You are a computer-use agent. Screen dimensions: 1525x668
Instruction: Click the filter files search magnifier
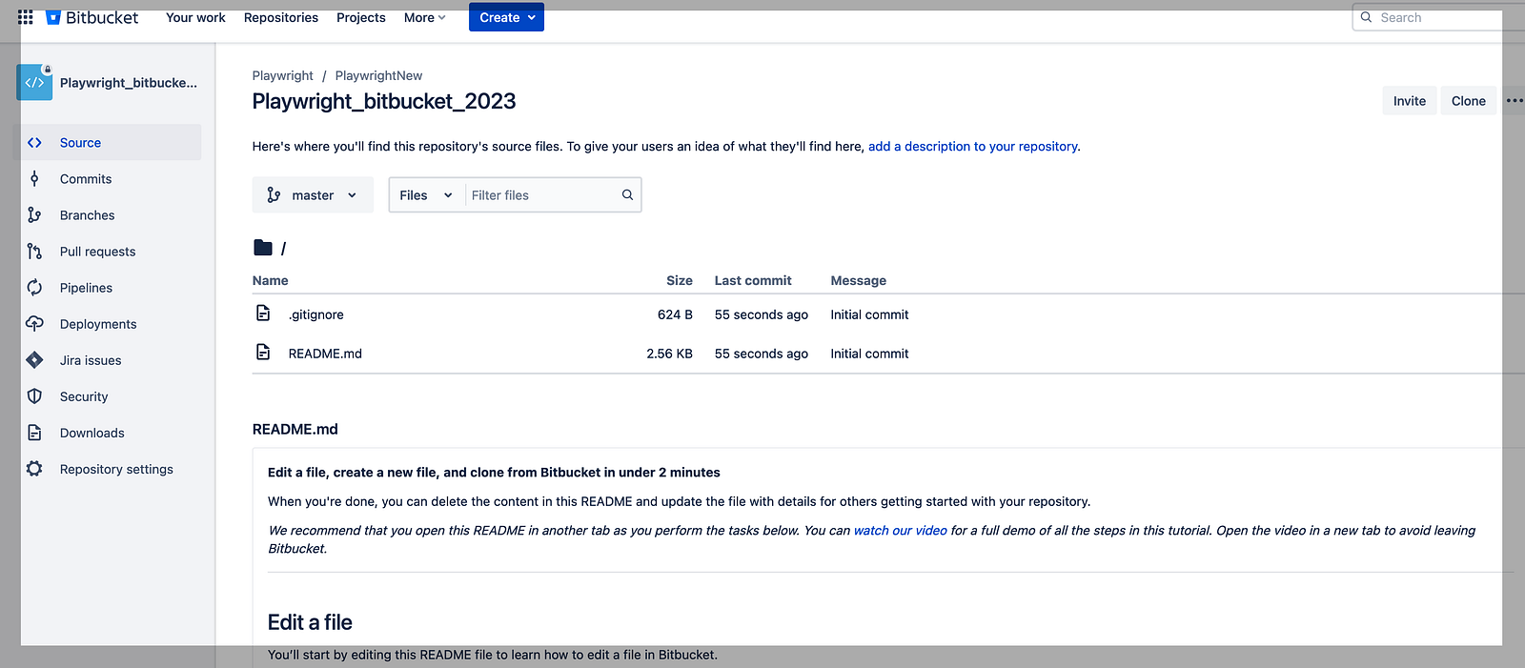click(x=627, y=194)
